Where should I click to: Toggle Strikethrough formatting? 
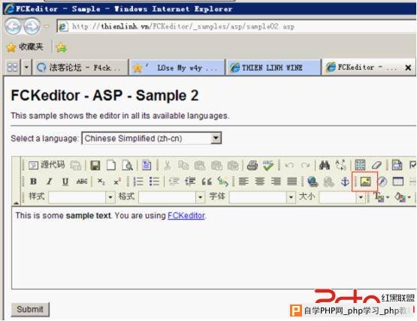tap(82, 181)
